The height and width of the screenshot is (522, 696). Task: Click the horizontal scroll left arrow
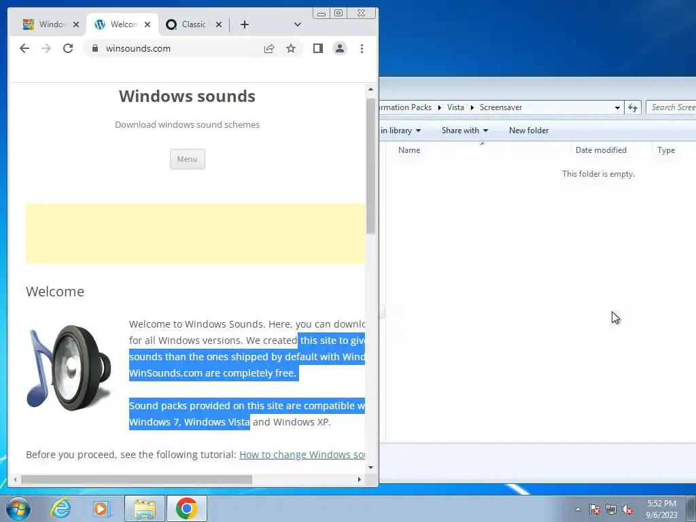15,479
